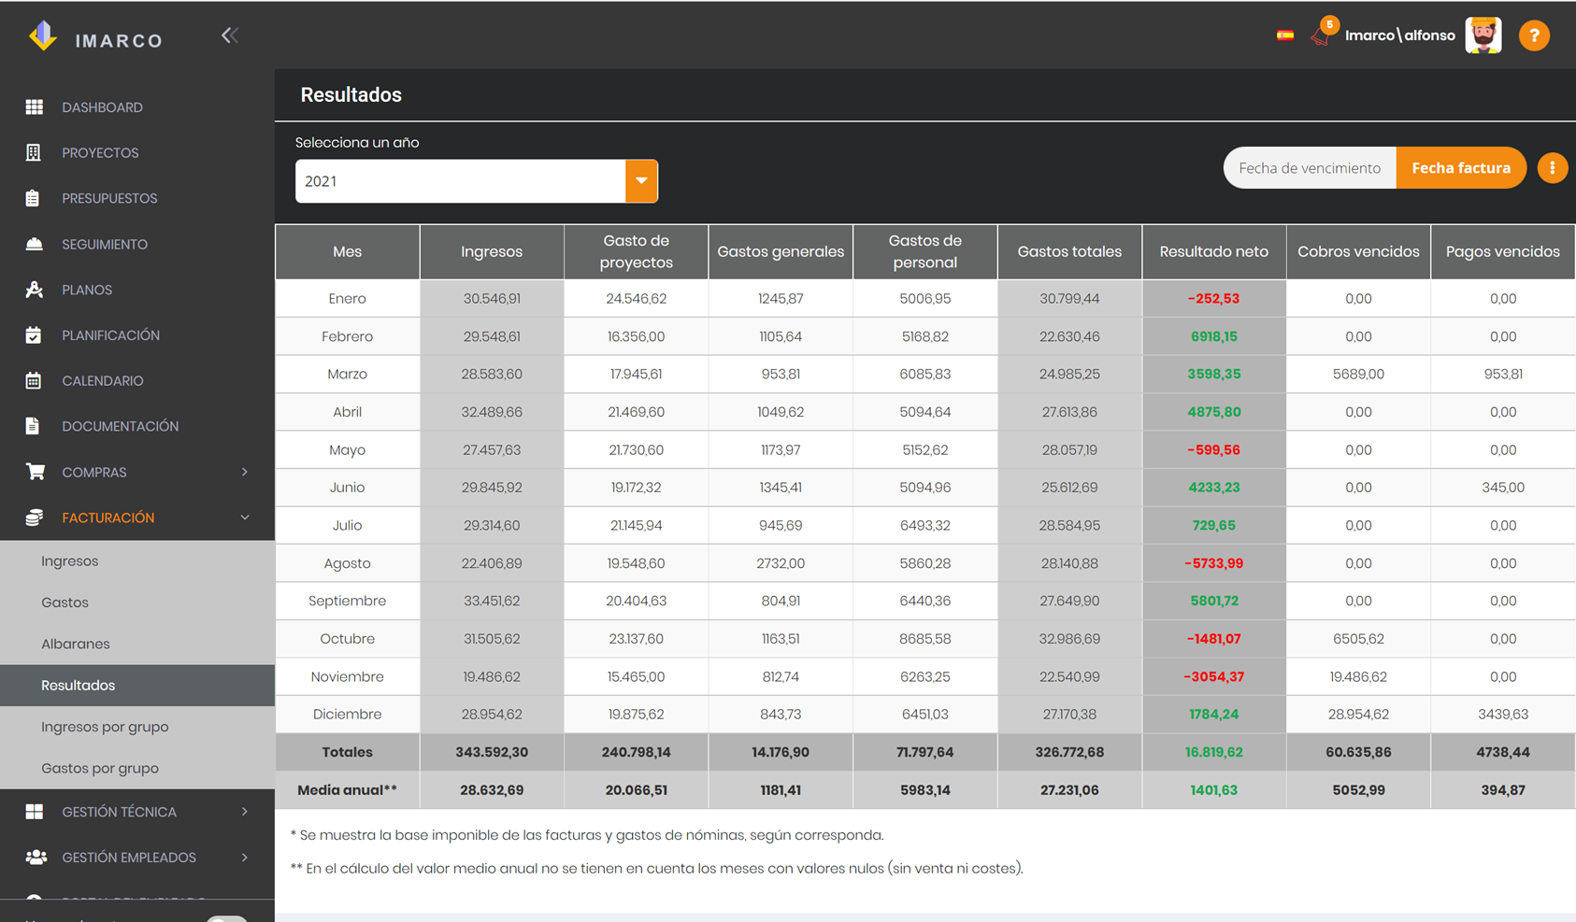Go to the Albaranes submenu item

76,644
